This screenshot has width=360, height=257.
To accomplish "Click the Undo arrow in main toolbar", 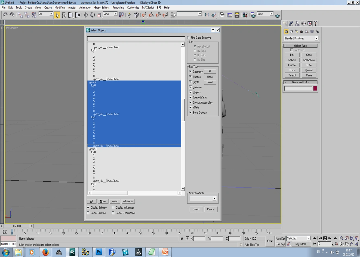I will point(5,15).
